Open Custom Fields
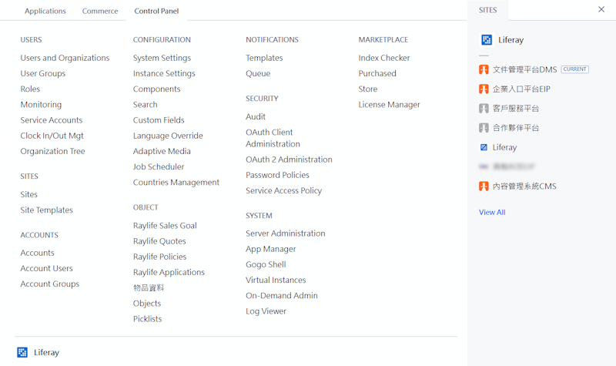This screenshot has width=616, height=366. click(159, 120)
